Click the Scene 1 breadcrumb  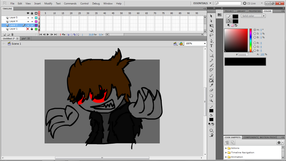click(16, 44)
